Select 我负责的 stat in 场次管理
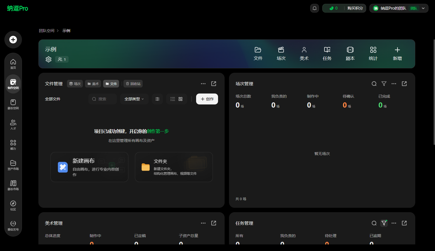Image resolution: width=435 pixels, height=251 pixels. tap(279, 101)
